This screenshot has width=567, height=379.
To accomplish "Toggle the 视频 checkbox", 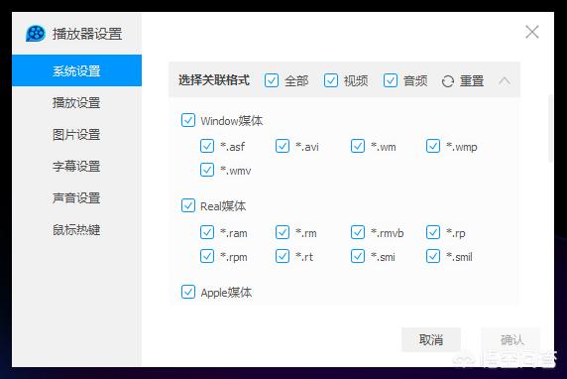I will tap(331, 80).
